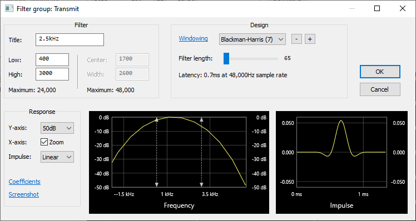This screenshot has width=416, height=221.
Task: Toggle the X-axis Zoom checkbox
Action: (44, 142)
